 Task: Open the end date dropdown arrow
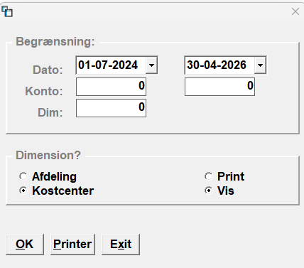pos(260,65)
